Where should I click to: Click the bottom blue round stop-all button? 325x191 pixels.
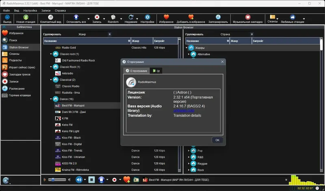tap(101, 180)
